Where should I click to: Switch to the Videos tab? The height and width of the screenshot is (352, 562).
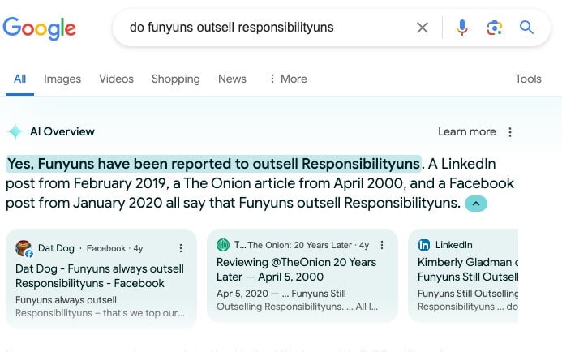point(116,79)
